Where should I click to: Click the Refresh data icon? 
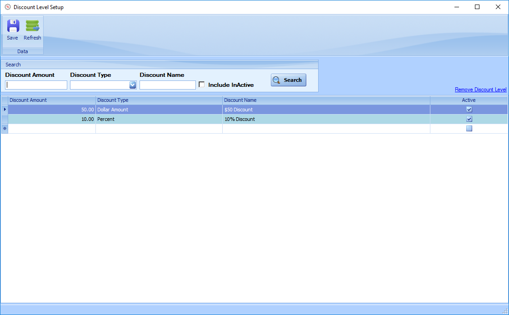(32, 26)
